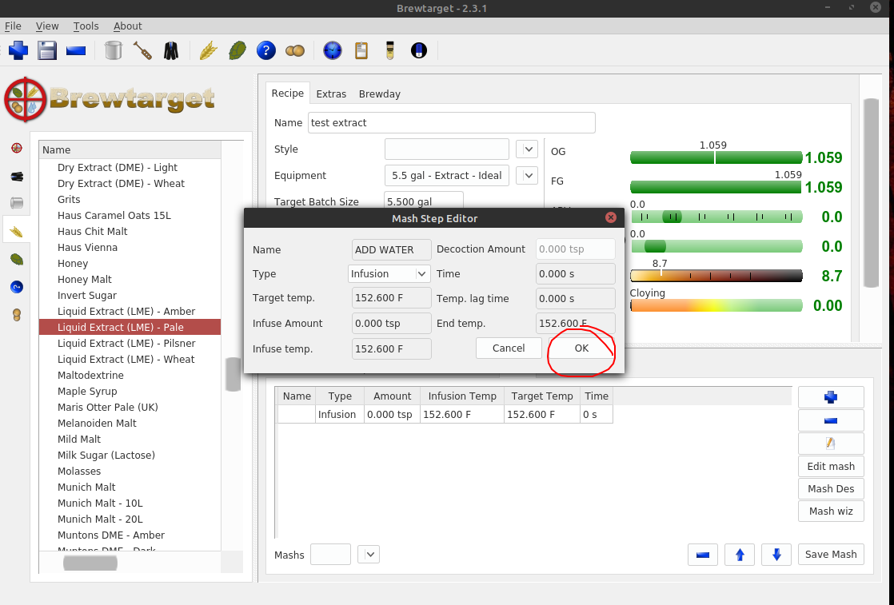Click the Temp. lag time field
The image size is (894, 605).
click(576, 299)
